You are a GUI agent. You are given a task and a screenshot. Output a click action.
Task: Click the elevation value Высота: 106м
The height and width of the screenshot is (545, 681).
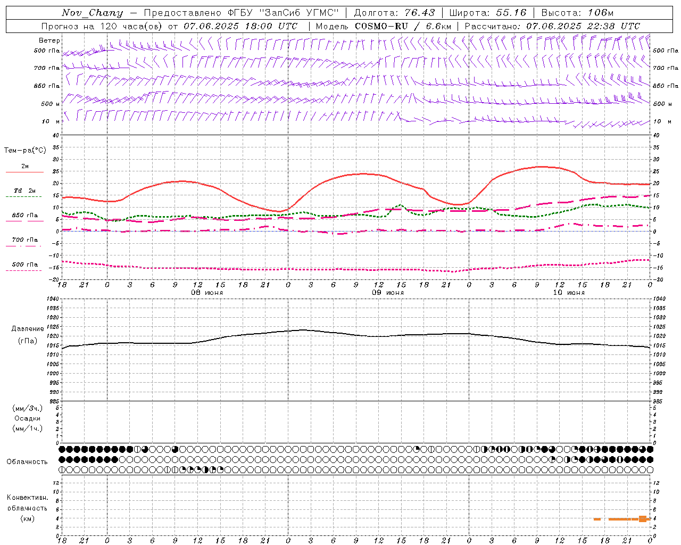577,13
